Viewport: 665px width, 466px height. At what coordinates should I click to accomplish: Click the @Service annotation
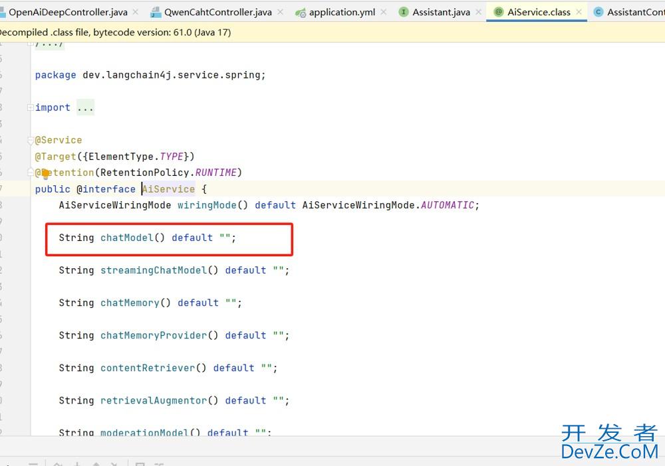click(59, 140)
